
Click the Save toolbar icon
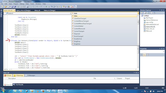tap(12, 7)
